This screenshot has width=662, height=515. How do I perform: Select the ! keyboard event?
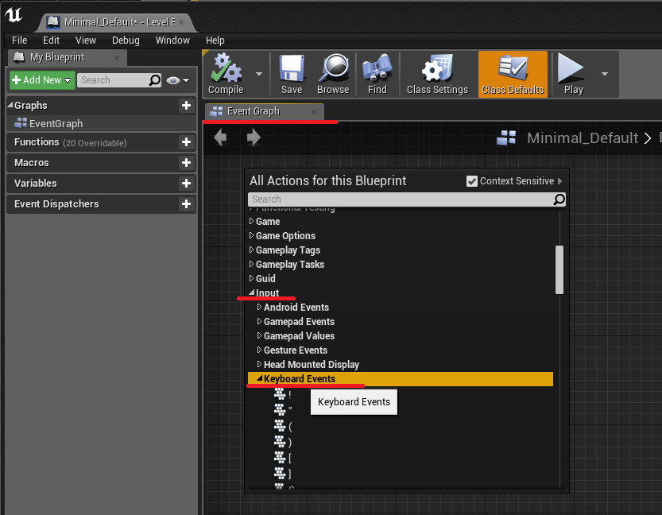point(283,394)
